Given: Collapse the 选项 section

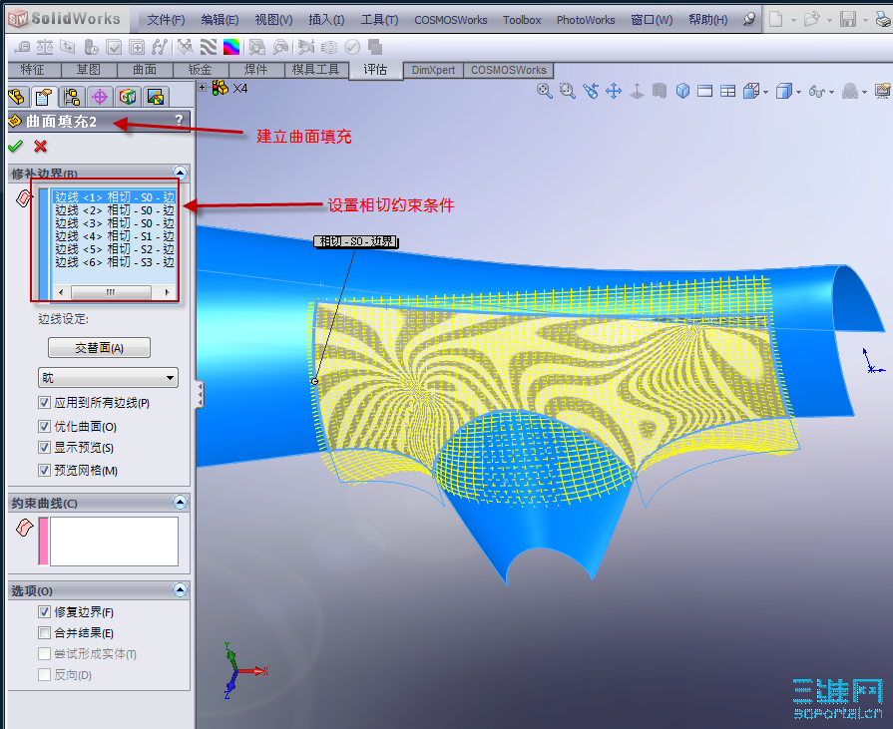Looking at the screenshot, I should [x=180, y=589].
